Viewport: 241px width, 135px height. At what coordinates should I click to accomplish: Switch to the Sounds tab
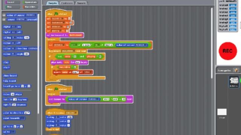[x=81, y=3]
